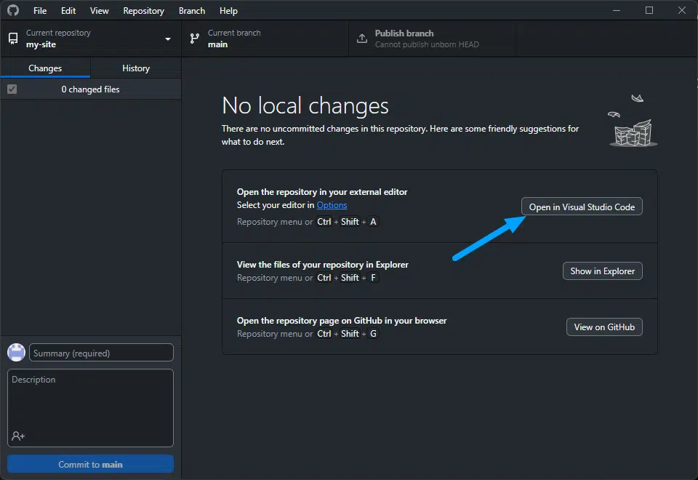The height and width of the screenshot is (480, 698).
Task: Click the user avatar beside Summary field
Action: (x=17, y=352)
